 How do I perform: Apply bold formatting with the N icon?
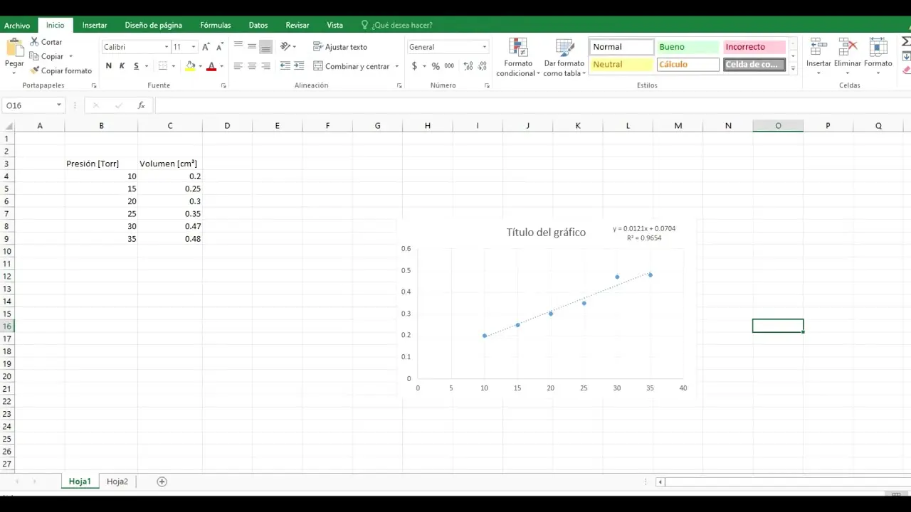coord(108,65)
